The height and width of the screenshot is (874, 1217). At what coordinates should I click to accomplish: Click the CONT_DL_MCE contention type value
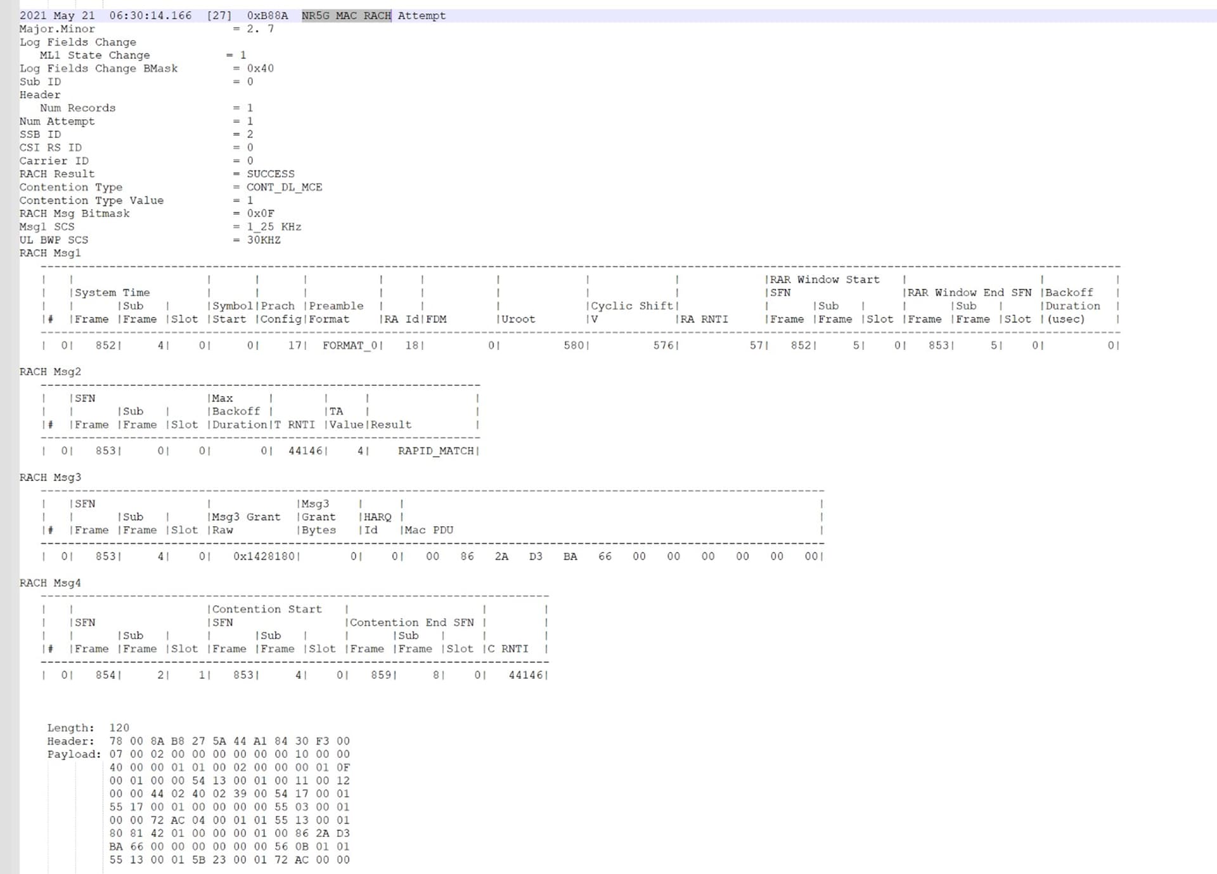(285, 188)
